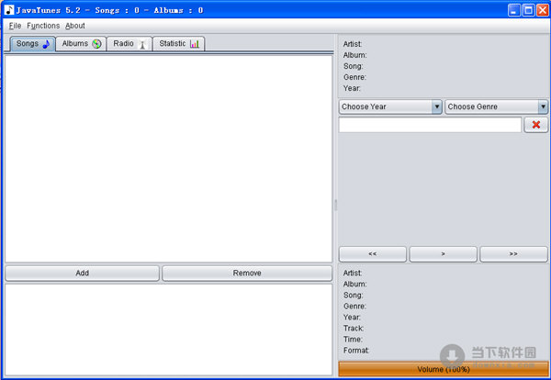Open the Choose Year dropdown
This screenshot has width=551, height=380.
(390, 106)
